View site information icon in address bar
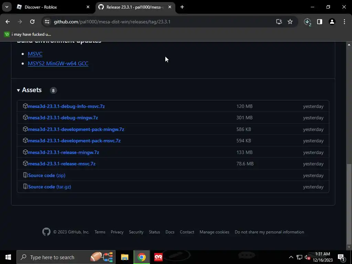 click(x=47, y=22)
